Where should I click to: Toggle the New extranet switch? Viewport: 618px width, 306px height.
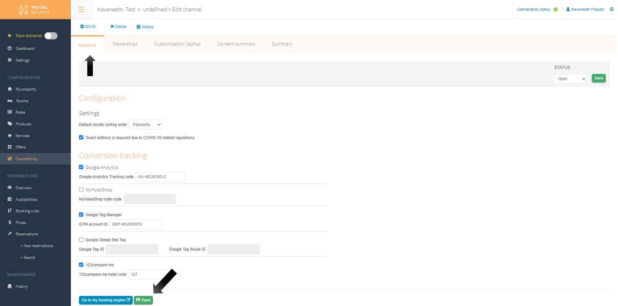(51, 36)
